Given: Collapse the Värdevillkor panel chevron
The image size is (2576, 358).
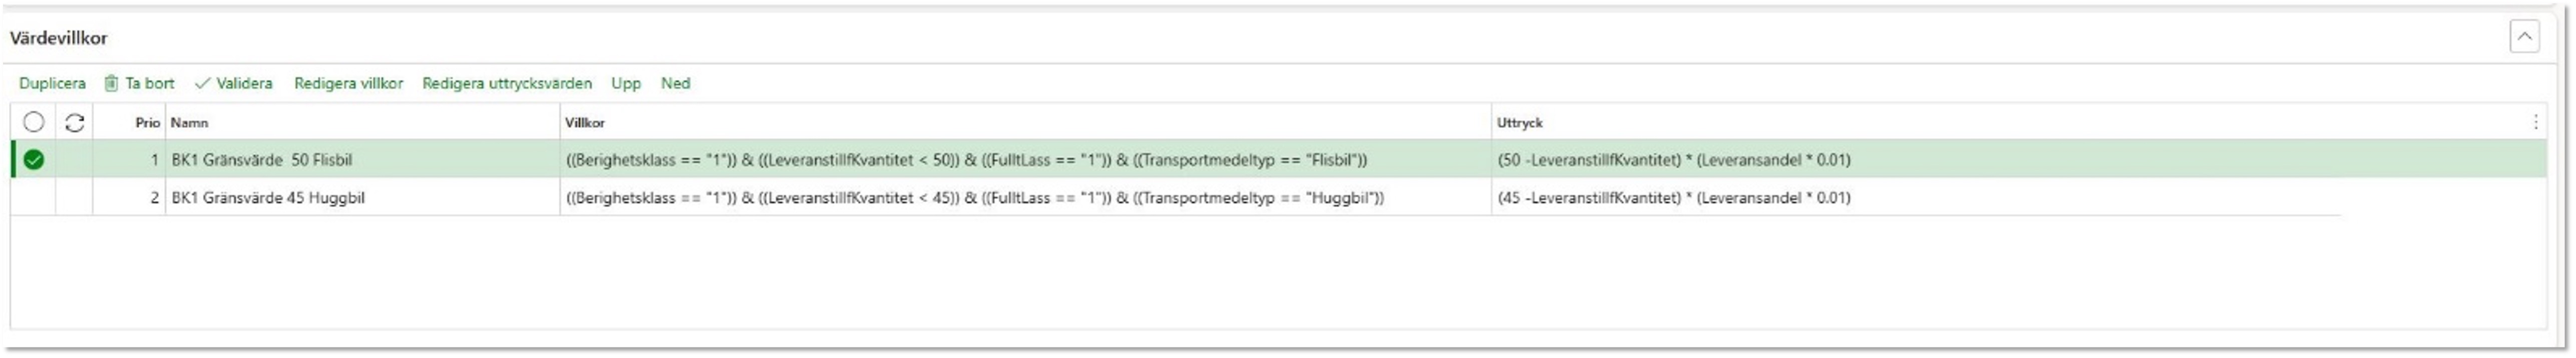Looking at the screenshot, I should (2524, 37).
